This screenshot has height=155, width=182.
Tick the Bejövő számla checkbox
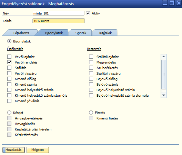point(91,84)
